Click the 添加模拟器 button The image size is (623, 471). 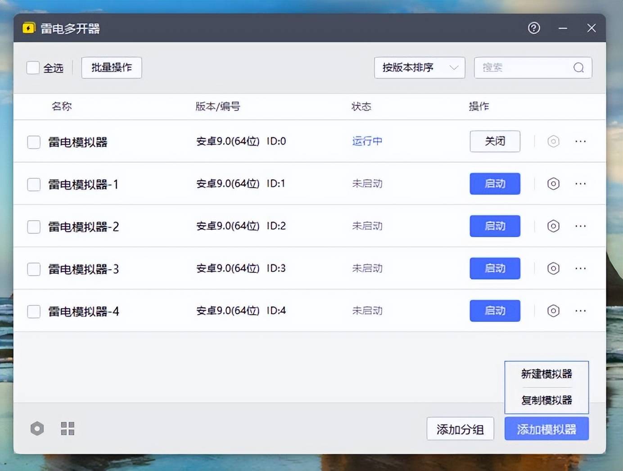[x=546, y=429]
